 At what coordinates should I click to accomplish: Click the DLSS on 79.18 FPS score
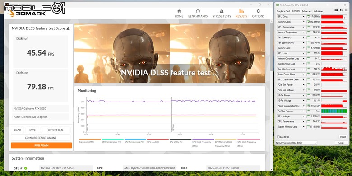(41, 87)
